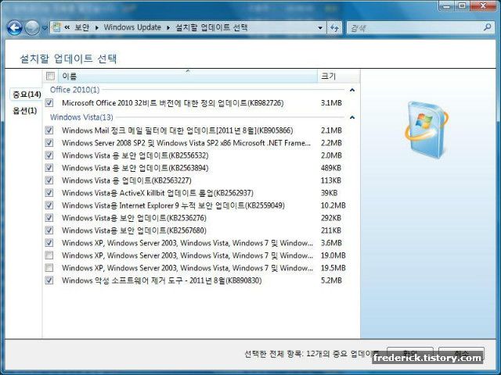Sort by the 크기 column header
Viewport: 501px width, 375px height.
[x=339, y=76]
